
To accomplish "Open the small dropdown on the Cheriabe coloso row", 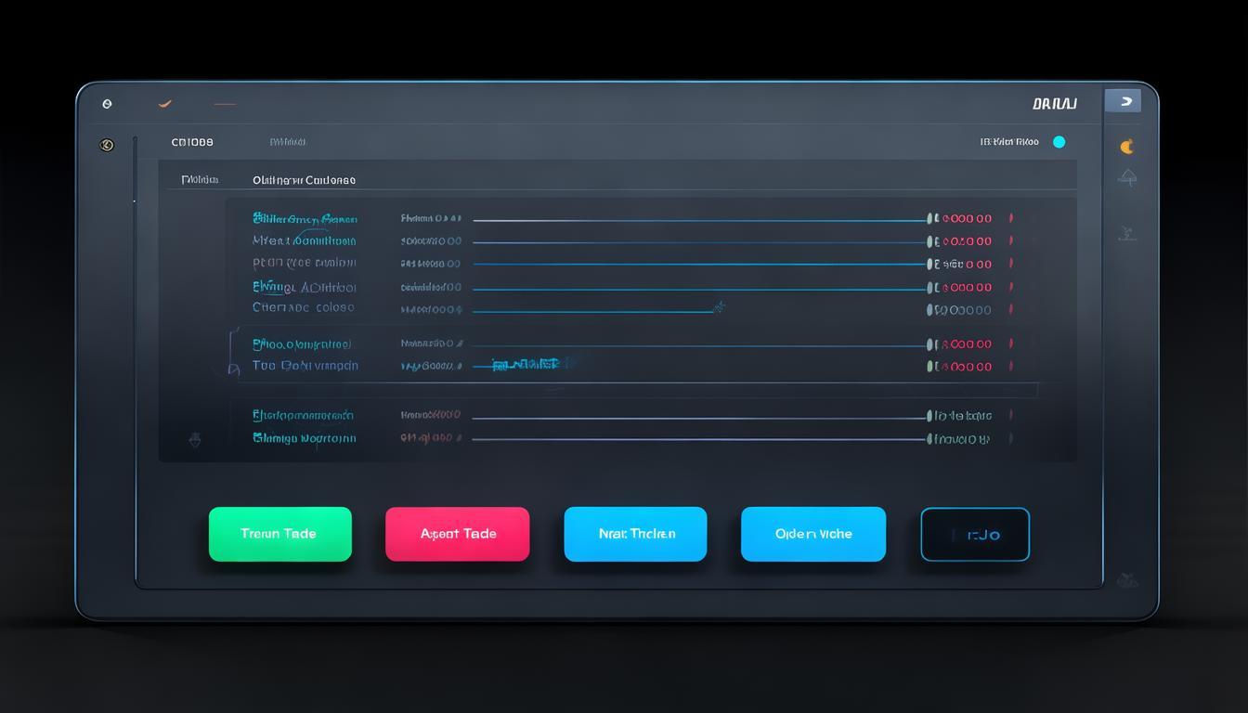I will (719, 306).
